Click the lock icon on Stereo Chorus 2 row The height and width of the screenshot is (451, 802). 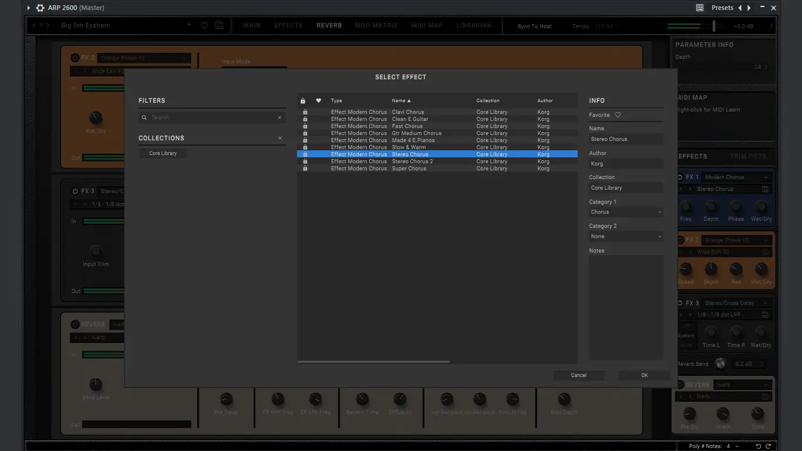point(305,161)
